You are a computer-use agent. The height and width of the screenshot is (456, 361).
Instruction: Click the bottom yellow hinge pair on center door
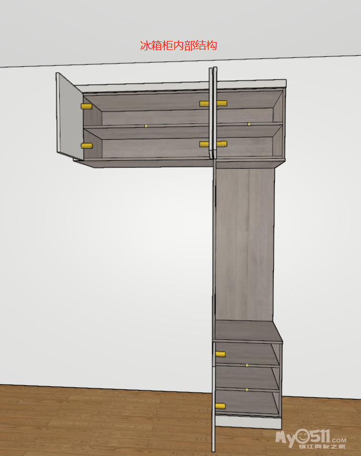click(x=213, y=144)
